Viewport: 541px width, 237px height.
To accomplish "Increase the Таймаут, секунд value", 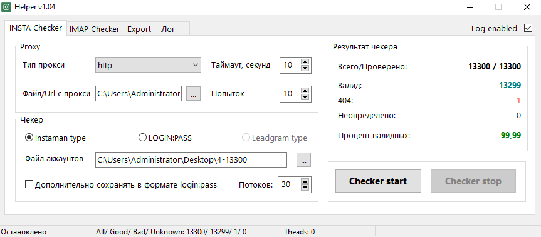I will pos(305,62).
